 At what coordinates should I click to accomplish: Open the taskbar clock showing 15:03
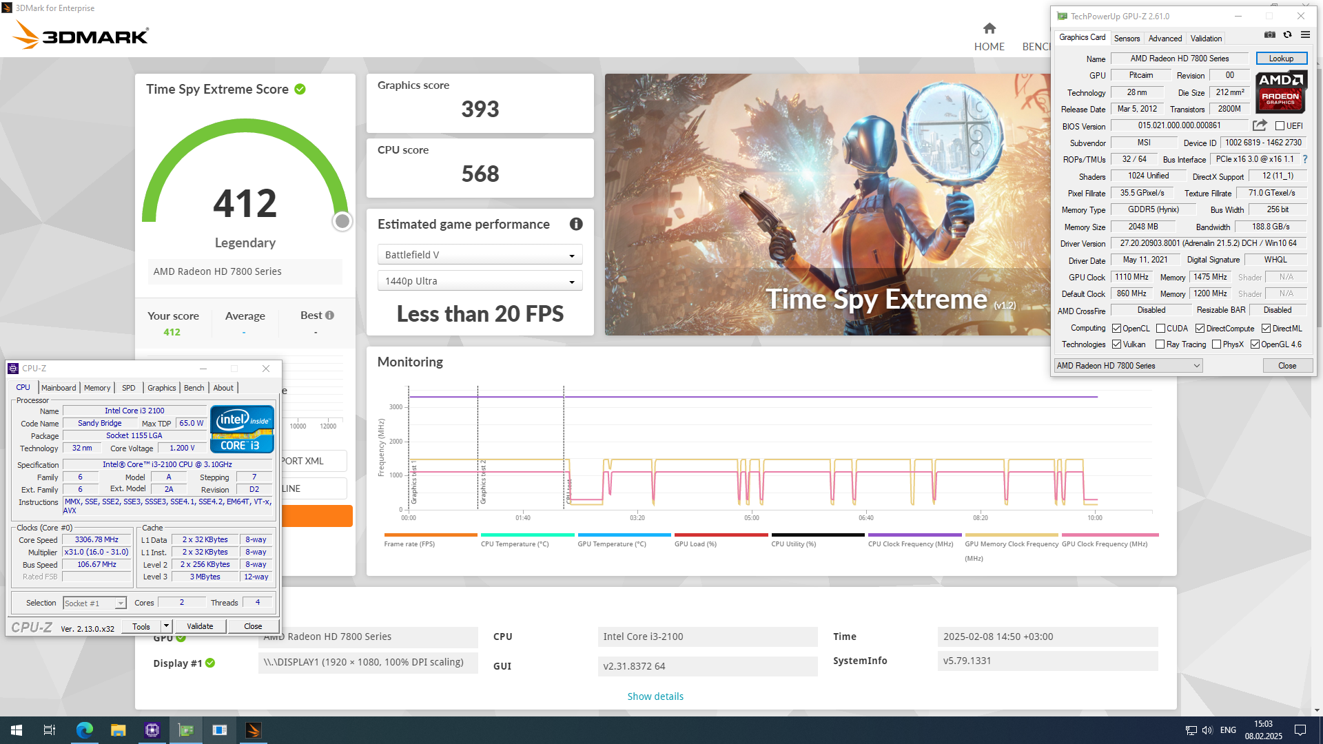[1263, 730]
